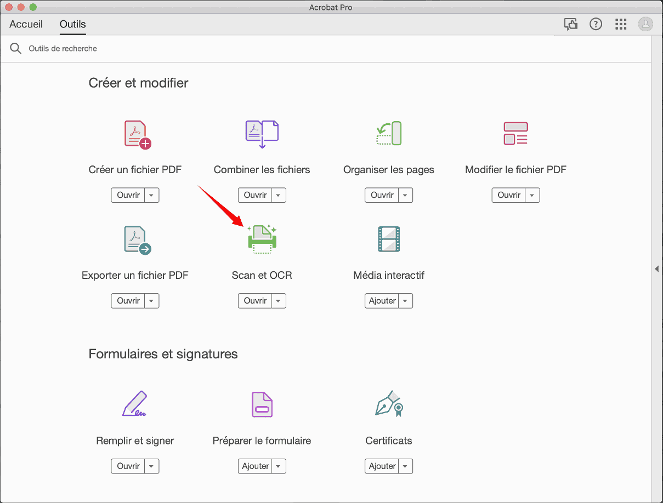The height and width of the screenshot is (503, 663).
Task: Click Ouvrir under Créer un fichier PDF
Action: click(x=128, y=195)
